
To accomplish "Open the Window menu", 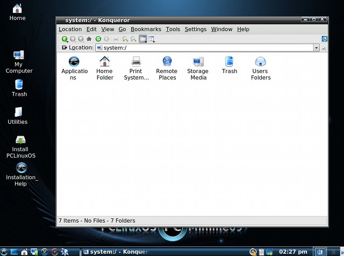I will tap(221, 29).
